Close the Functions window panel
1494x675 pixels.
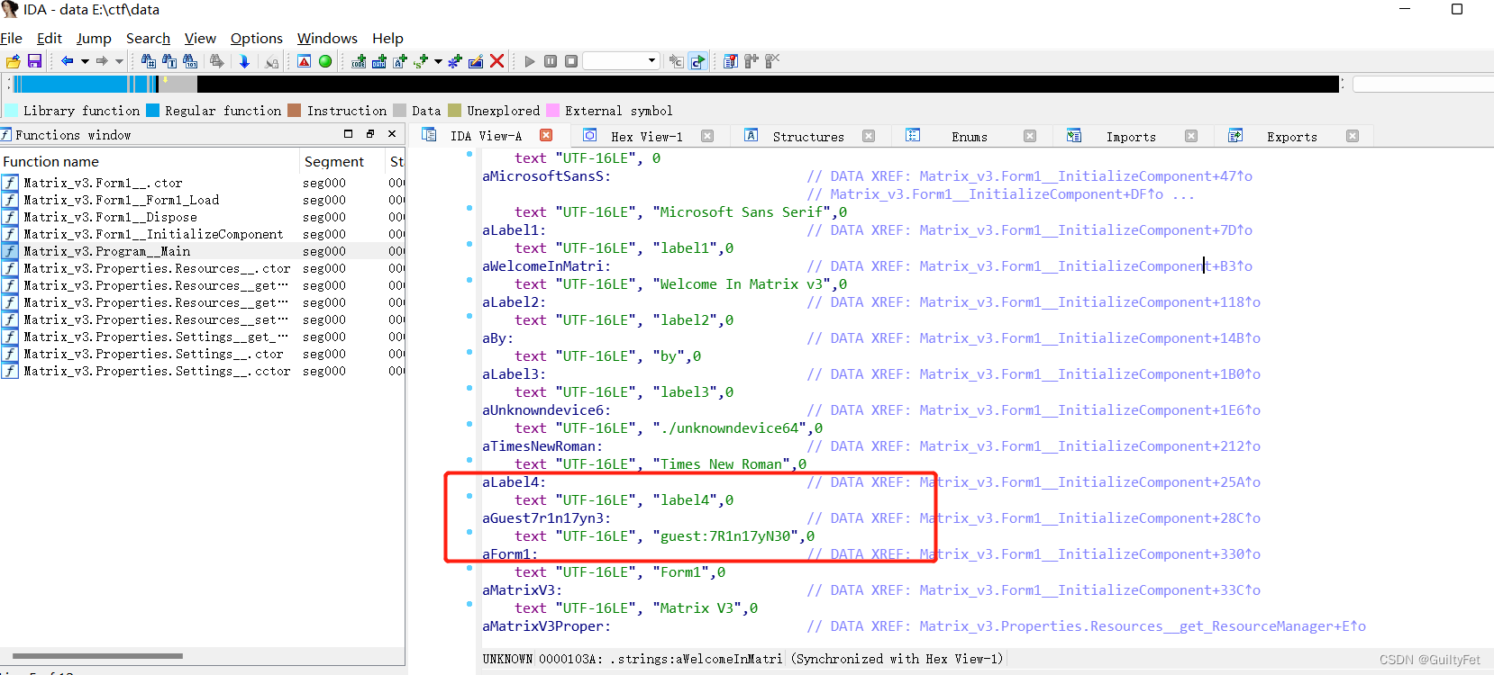click(392, 133)
